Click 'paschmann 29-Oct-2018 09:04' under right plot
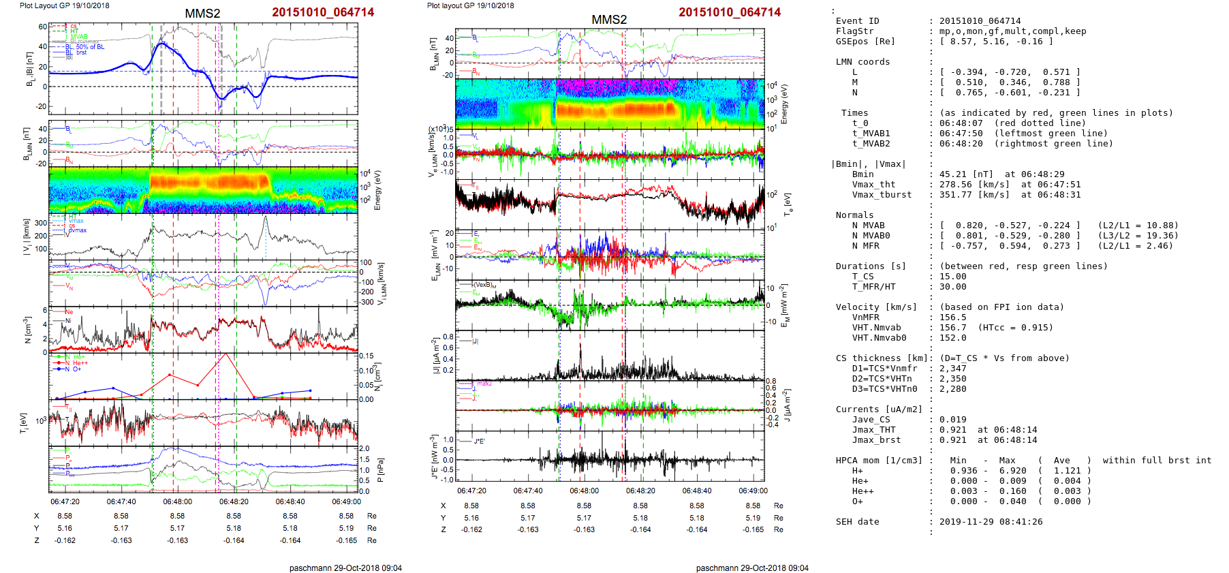Image resolution: width=1229 pixels, height=573 pixels. tap(752, 568)
